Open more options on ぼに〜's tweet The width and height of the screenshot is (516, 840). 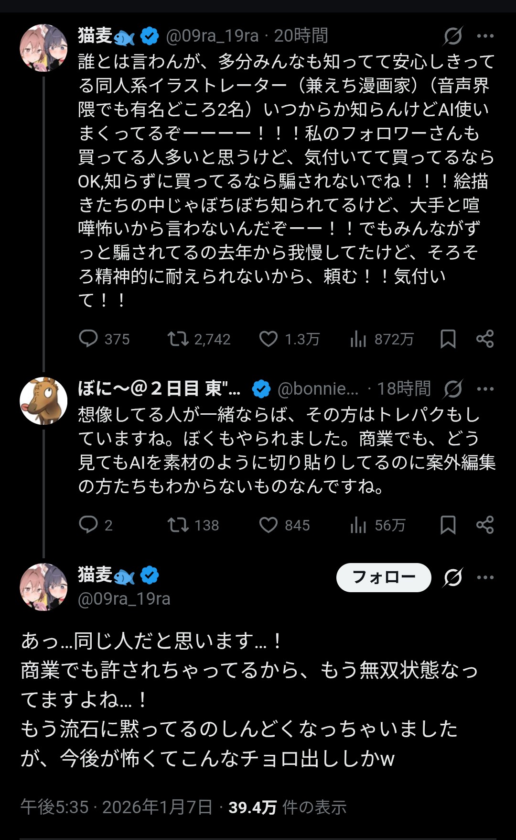485,389
